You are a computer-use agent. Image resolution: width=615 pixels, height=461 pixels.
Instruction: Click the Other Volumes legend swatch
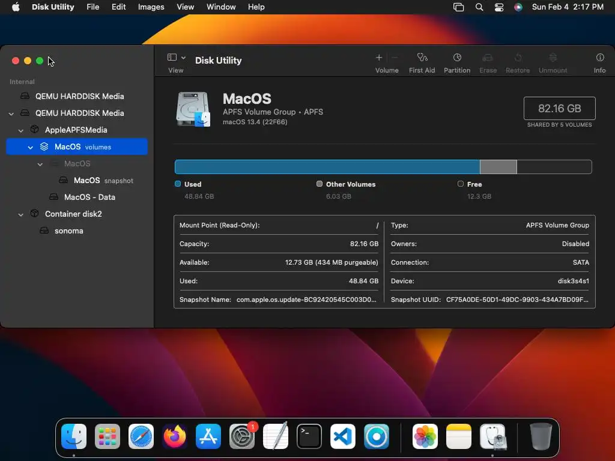tap(320, 184)
